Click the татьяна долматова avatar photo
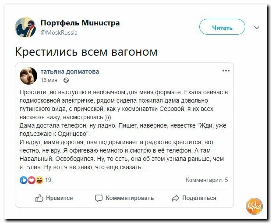Image resolution: width=272 pixels, height=224 pixels. tap(28, 76)
